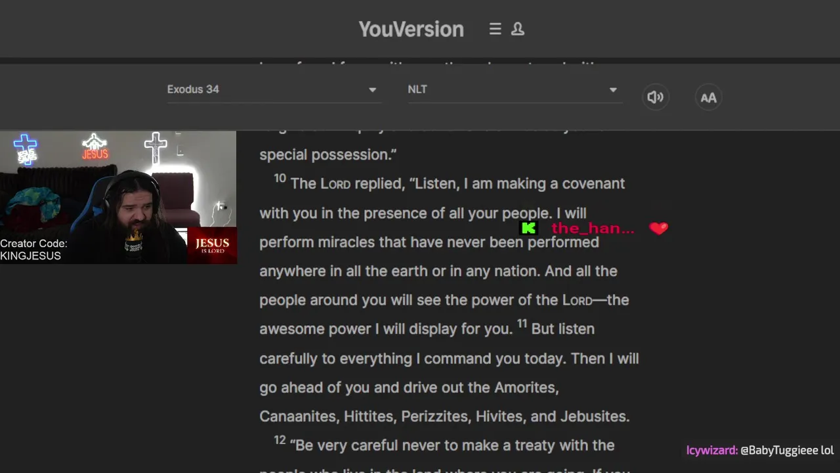Play audio Bible with speaker icon
This screenshot has height=473, width=840.
pyautogui.click(x=655, y=97)
